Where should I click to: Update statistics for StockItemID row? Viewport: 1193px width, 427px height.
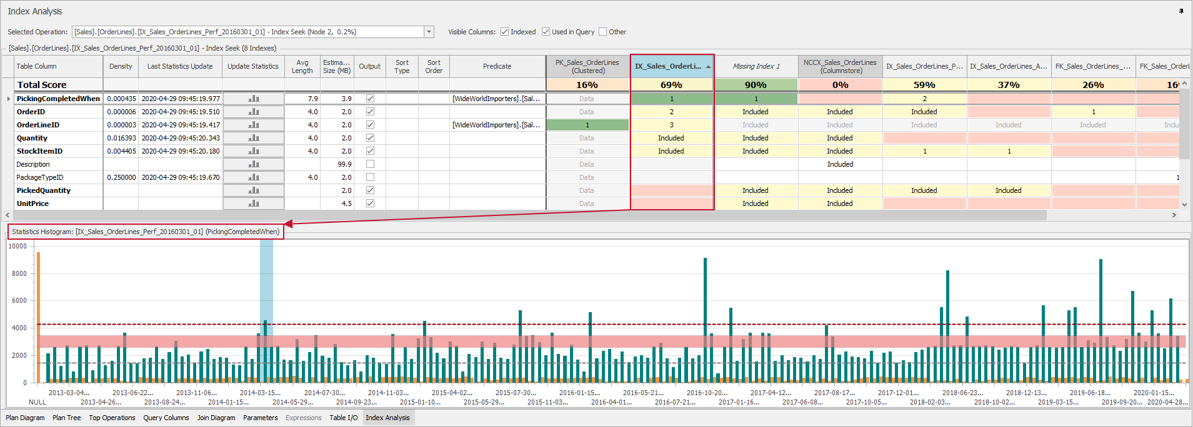[254, 151]
